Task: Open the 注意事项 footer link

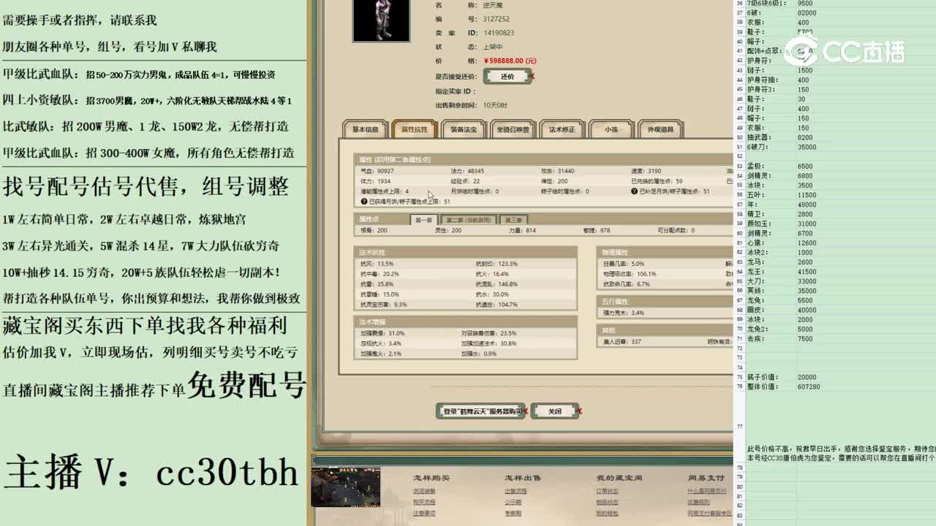Action: coord(424,513)
